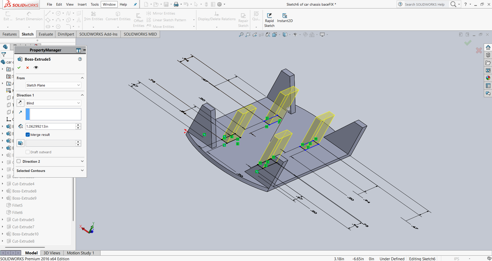Screen dimensions: 492x261
Task: Click the FeatureManager filter funnel icon
Action: coord(4,54)
